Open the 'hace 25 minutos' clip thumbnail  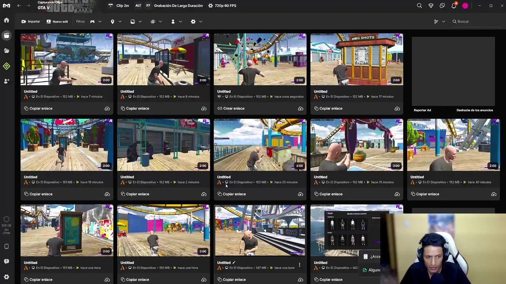(x=260, y=145)
